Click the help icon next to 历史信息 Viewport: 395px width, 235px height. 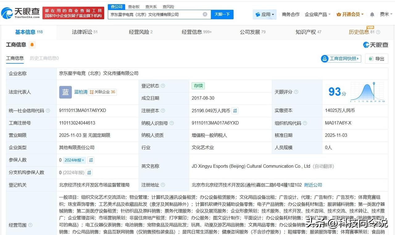(378, 32)
